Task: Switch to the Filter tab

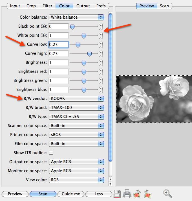Action: click(47, 6)
